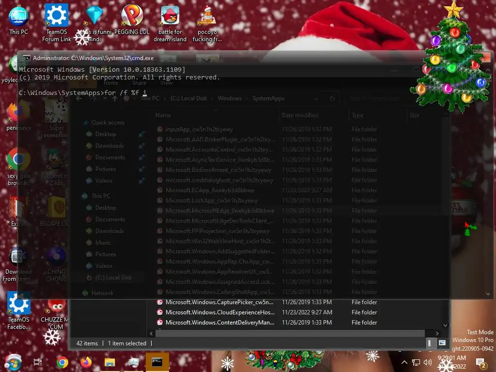The width and height of the screenshot is (496, 372).
Task: Click the Explorer horizontal scrollbar thumb
Action: (x=290, y=333)
